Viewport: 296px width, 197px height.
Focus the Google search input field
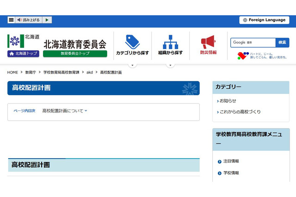click(253, 43)
